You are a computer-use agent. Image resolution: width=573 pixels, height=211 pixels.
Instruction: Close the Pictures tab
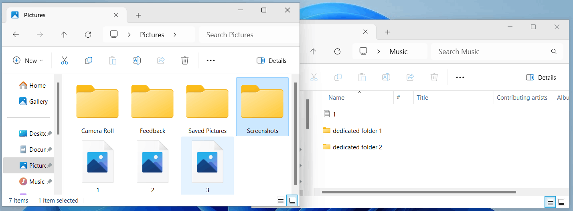pyautogui.click(x=116, y=15)
